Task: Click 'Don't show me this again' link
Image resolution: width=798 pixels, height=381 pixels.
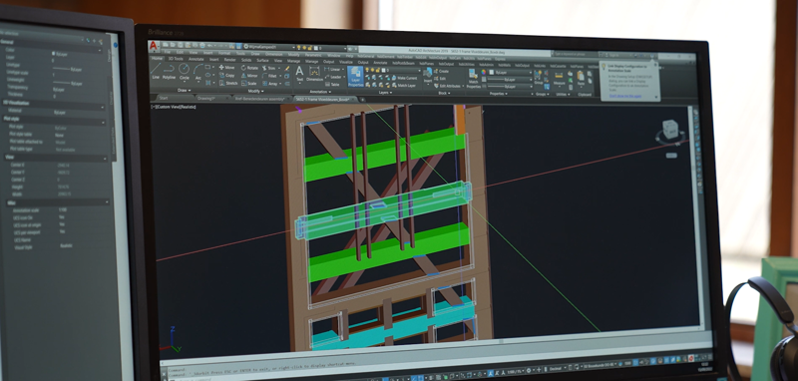Action: pyautogui.click(x=625, y=96)
